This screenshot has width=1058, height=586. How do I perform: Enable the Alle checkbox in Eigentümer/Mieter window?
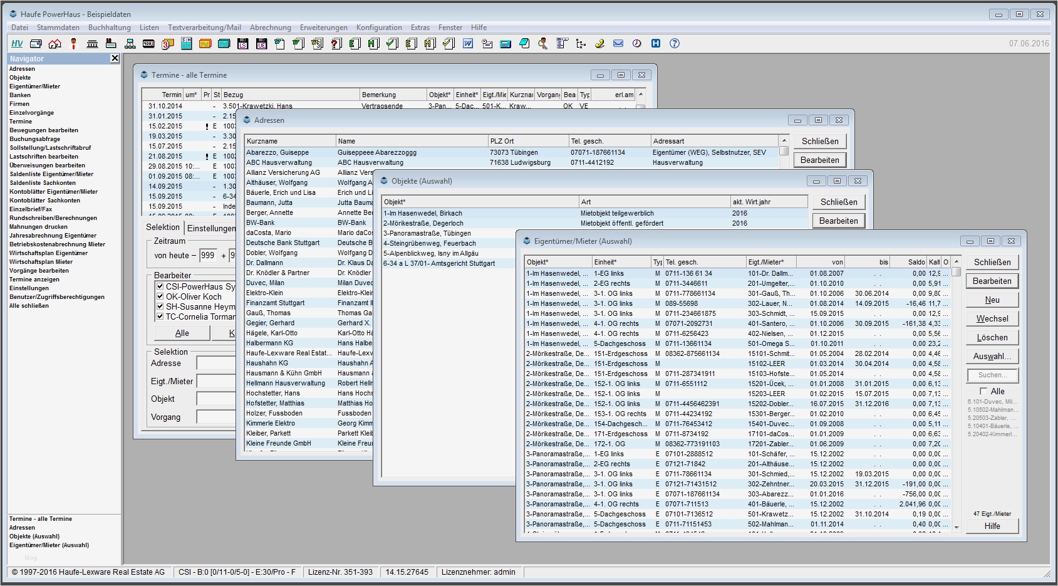click(983, 391)
